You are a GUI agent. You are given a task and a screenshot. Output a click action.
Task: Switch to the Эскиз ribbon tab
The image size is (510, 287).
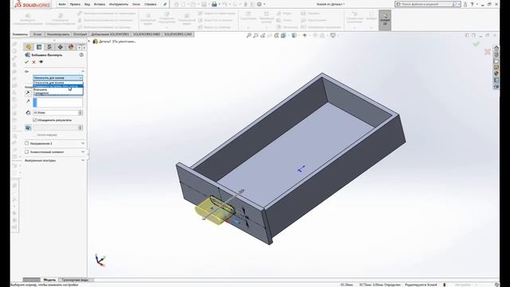pos(37,34)
